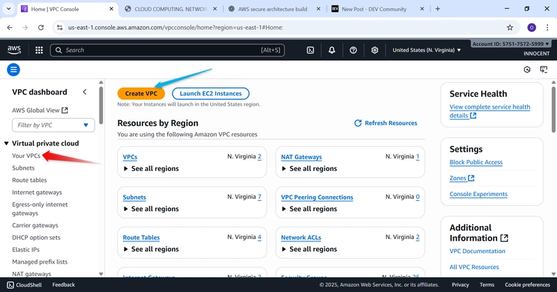Open the Chrome three-dot menu
Screen dimensions: 557x292
(547, 27)
